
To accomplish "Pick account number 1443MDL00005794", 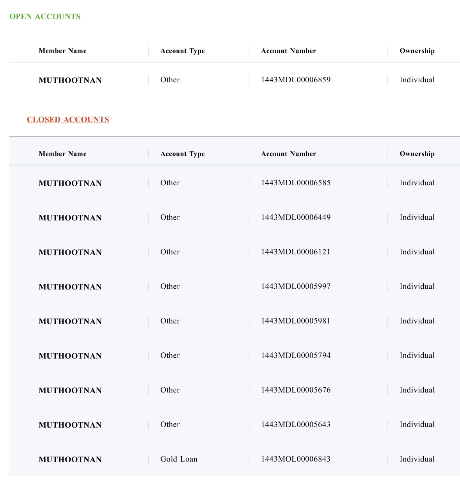I will [296, 355].
